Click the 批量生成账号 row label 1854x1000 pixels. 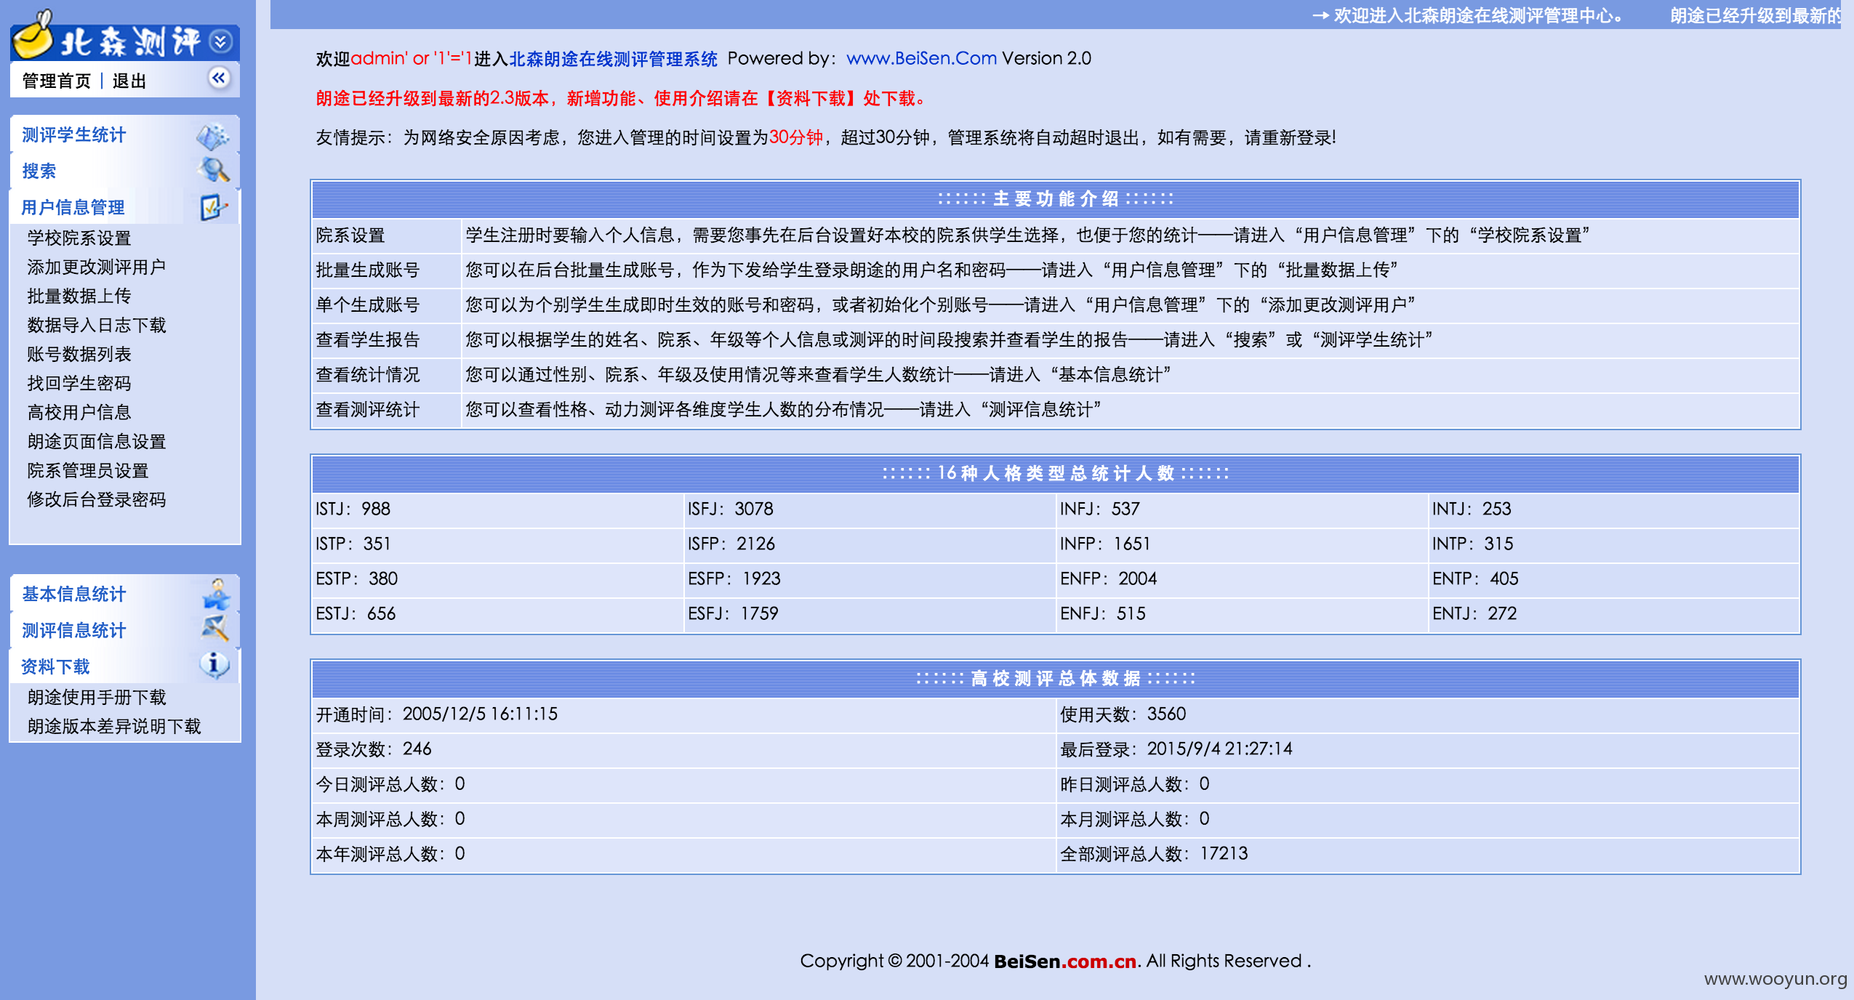pos(386,270)
